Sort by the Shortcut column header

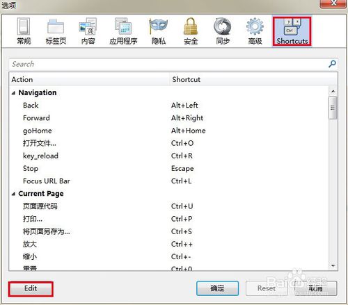(253, 79)
